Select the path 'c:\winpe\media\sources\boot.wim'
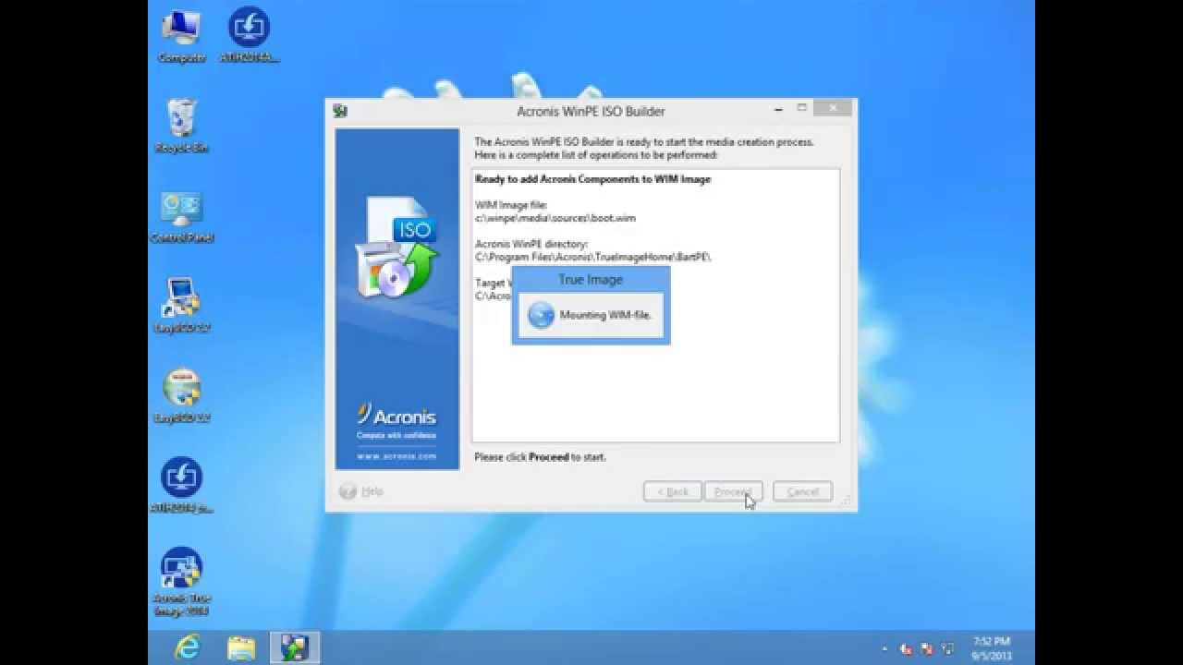 [x=555, y=218]
